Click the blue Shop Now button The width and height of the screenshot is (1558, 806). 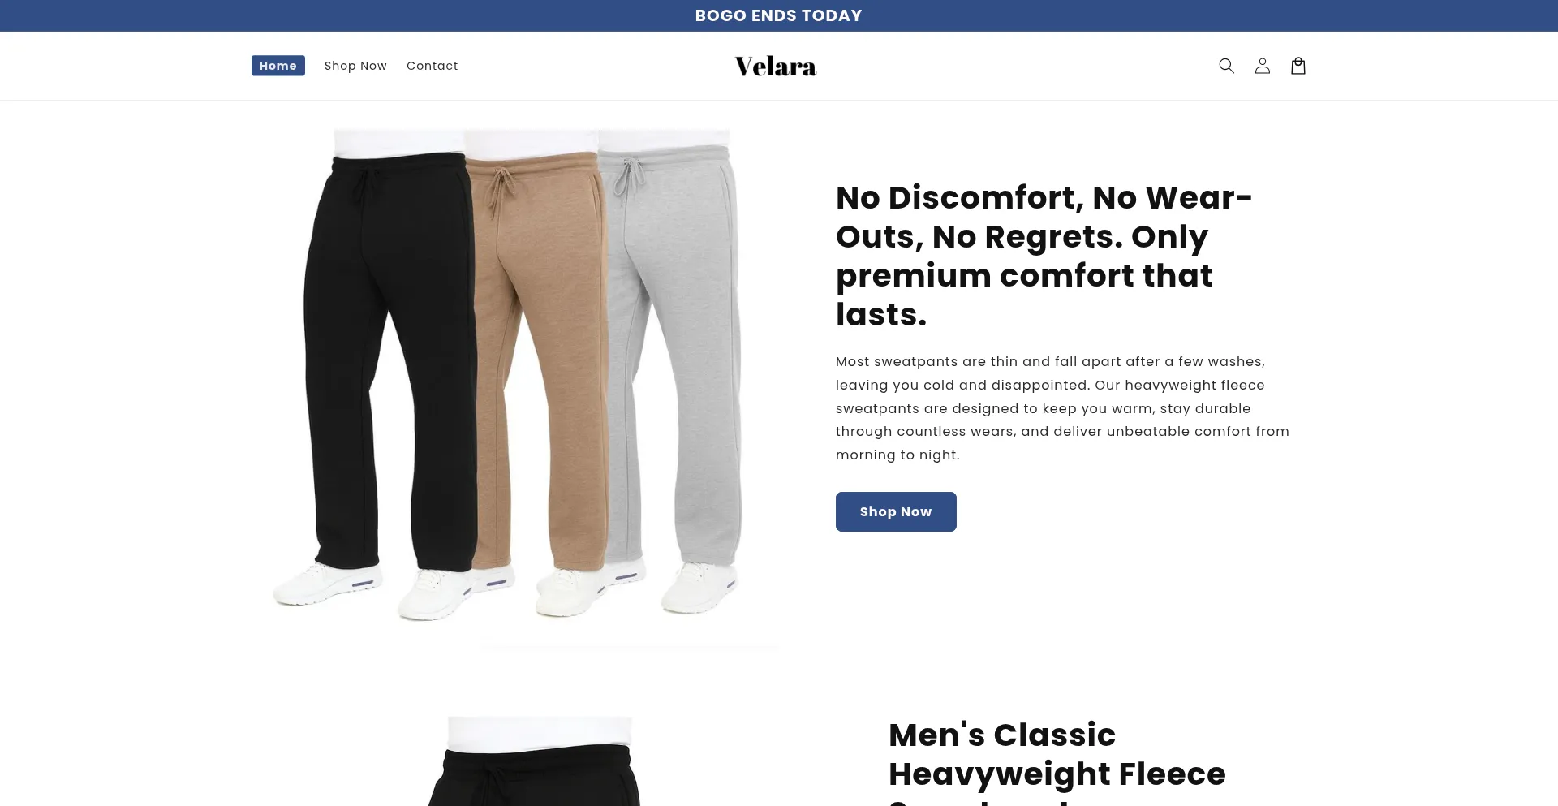click(x=896, y=511)
